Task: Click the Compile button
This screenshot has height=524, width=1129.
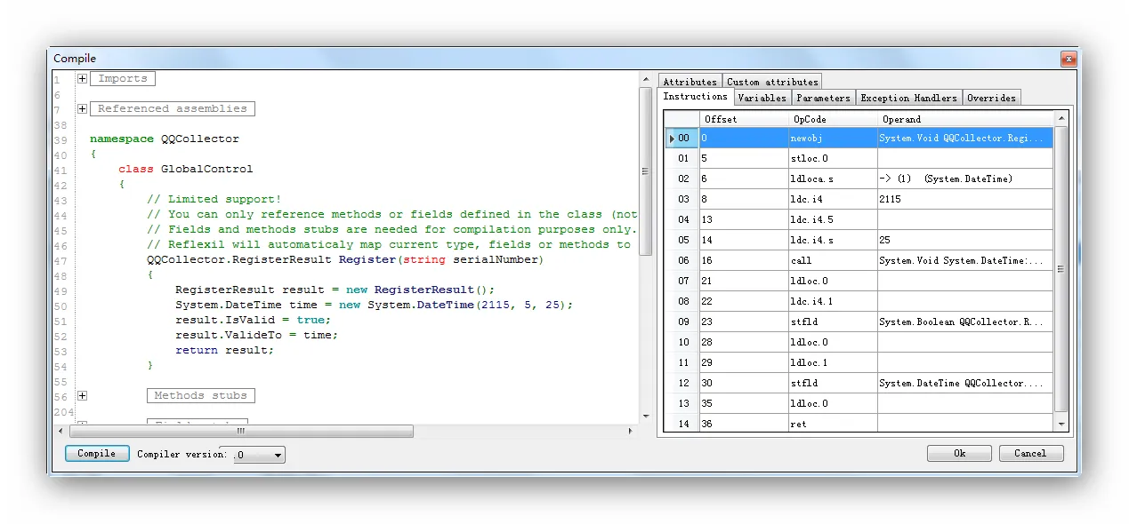Action: (x=97, y=454)
